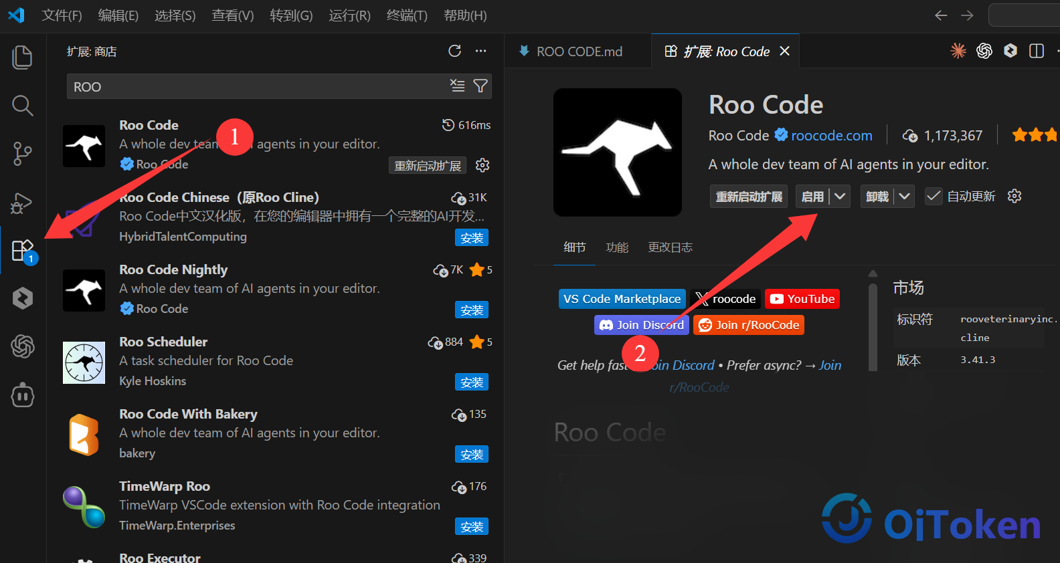The image size is (1060, 563).
Task: Open the manage gear for Roo Code list item
Action: coord(482,165)
